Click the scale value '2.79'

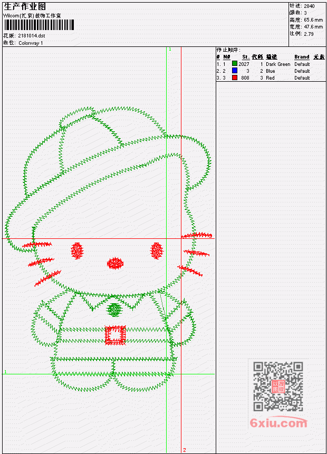click(x=309, y=34)
